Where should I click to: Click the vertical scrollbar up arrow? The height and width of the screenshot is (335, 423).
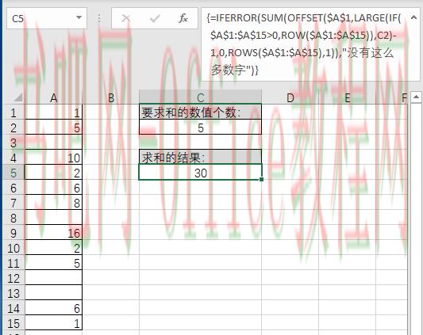[x=416, y=97]
